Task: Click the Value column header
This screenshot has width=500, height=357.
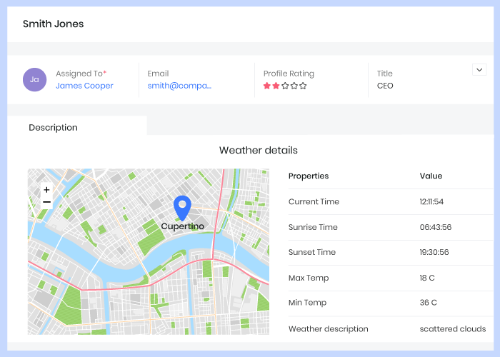Action: 431,176
